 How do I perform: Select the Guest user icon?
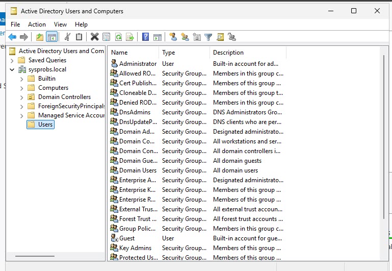(x=114, y=238)
